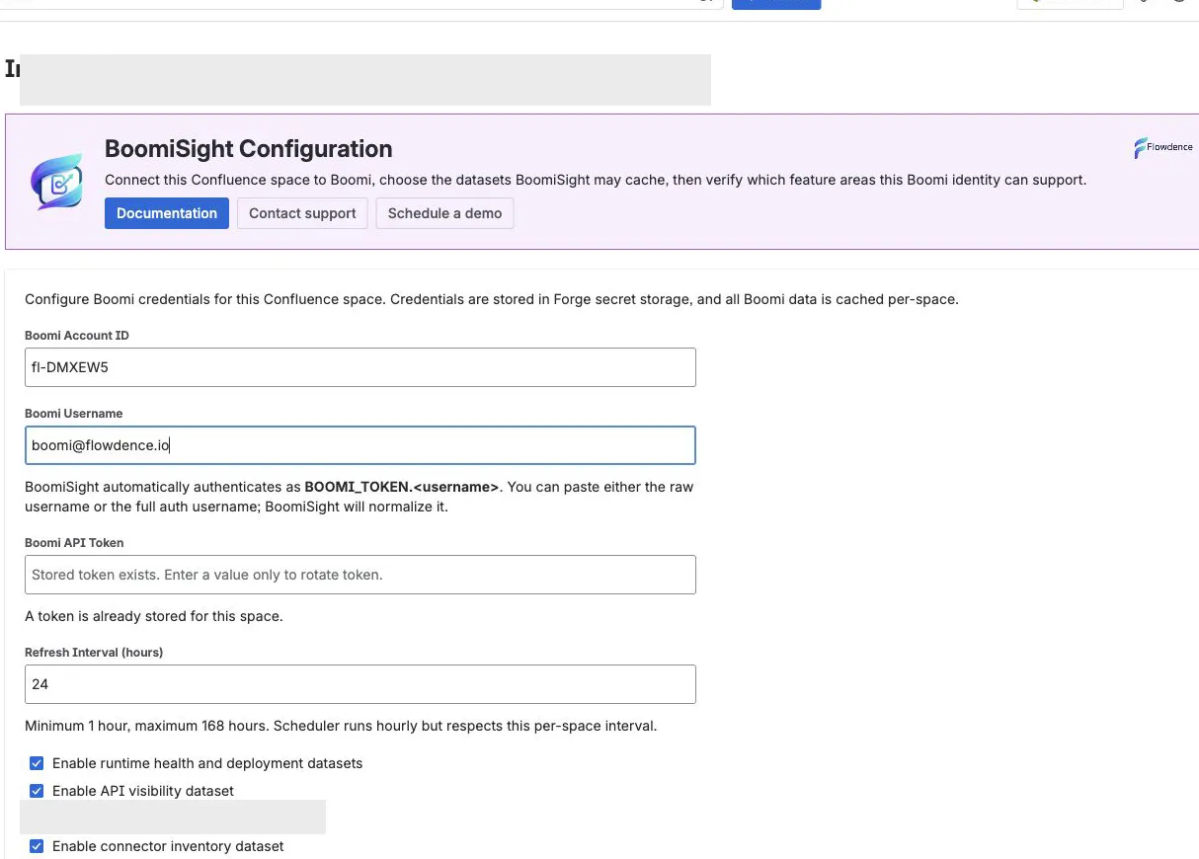Click Schedule a demo button
This screenshot has height=859, width=1199.
pyautogui.click(x=444, y=213)
